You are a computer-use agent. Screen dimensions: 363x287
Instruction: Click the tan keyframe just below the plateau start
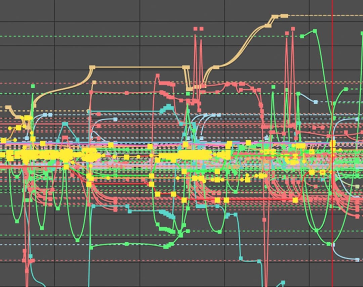pyautogui.click(x=94, y=82)
